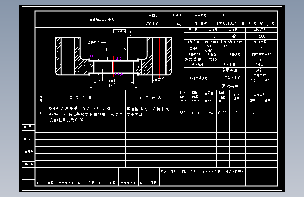Select the 标准化(日期) signature header

[212, 172]
